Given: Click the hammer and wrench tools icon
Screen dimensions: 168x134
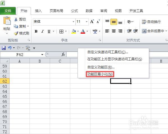Looking at the screenshot, I should coord(28,48).
